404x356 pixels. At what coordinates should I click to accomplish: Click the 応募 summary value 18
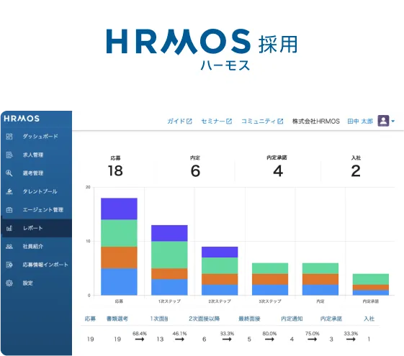(115, 170)
